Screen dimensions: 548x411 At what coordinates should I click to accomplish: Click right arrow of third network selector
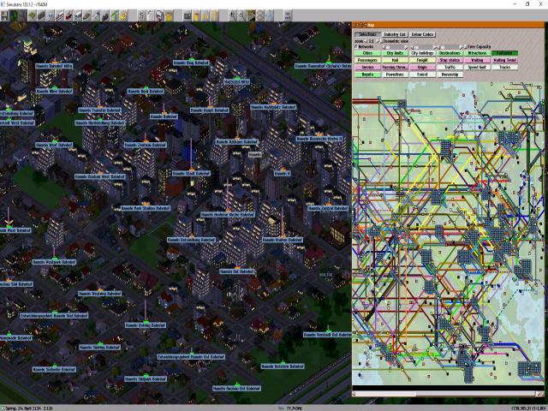(461, 47)
